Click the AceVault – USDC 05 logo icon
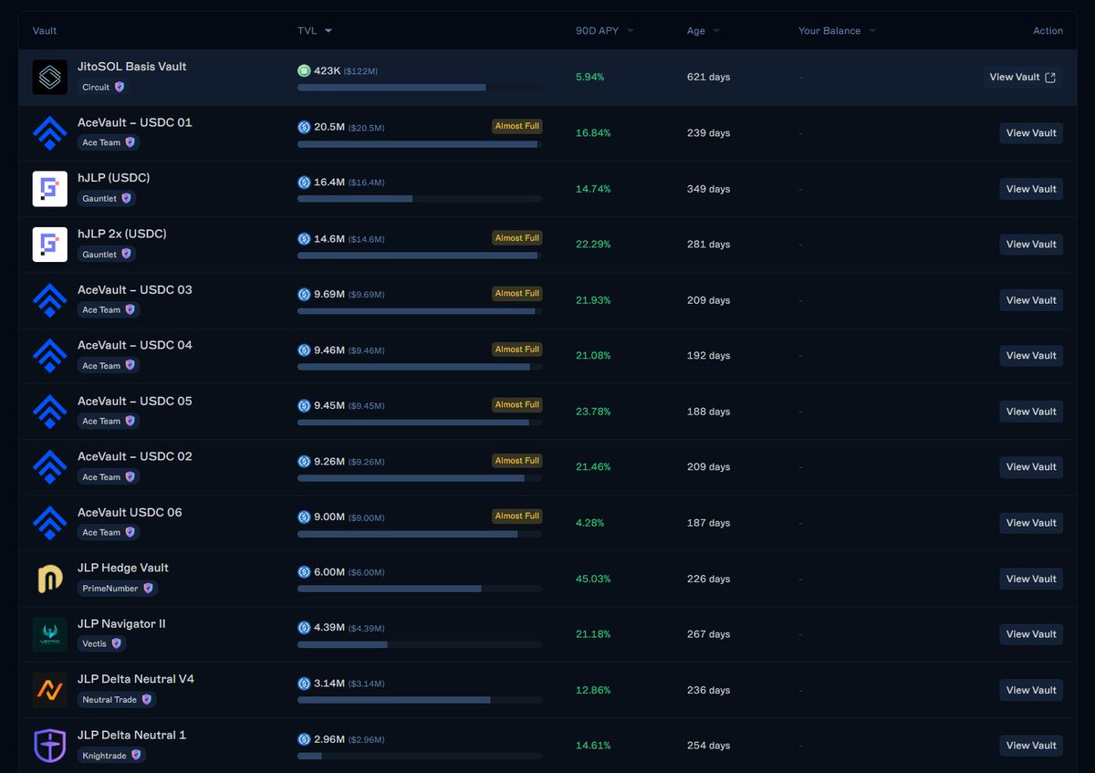1095x773 pixels. [50, 412]
